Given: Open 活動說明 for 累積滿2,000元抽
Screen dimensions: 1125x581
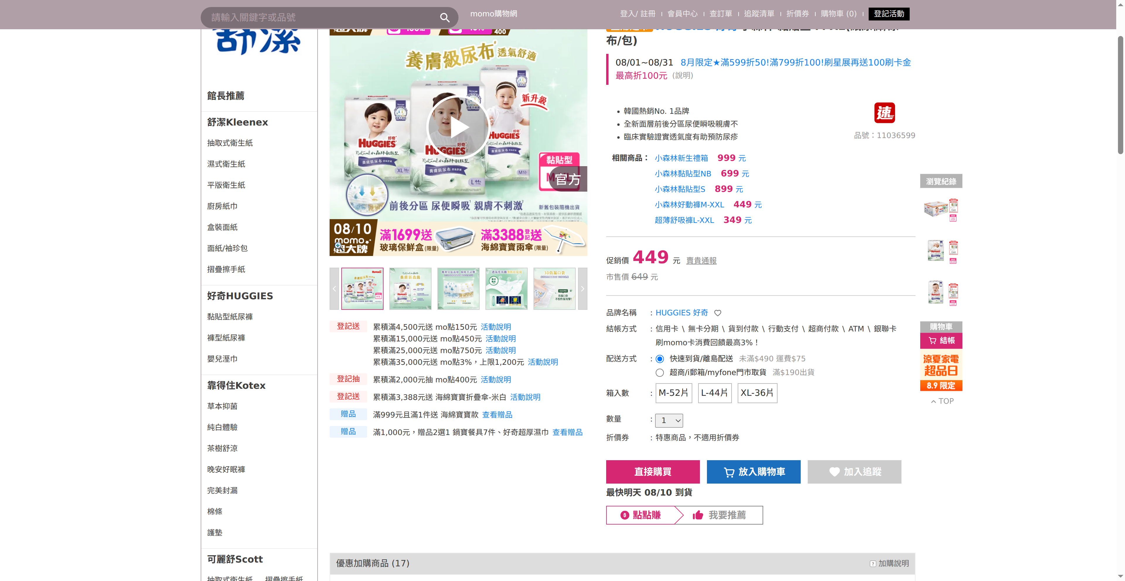Looking at the screenshot, I should 496,380.
